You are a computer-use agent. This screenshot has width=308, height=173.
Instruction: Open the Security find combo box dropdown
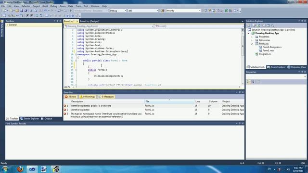(200, 11)
